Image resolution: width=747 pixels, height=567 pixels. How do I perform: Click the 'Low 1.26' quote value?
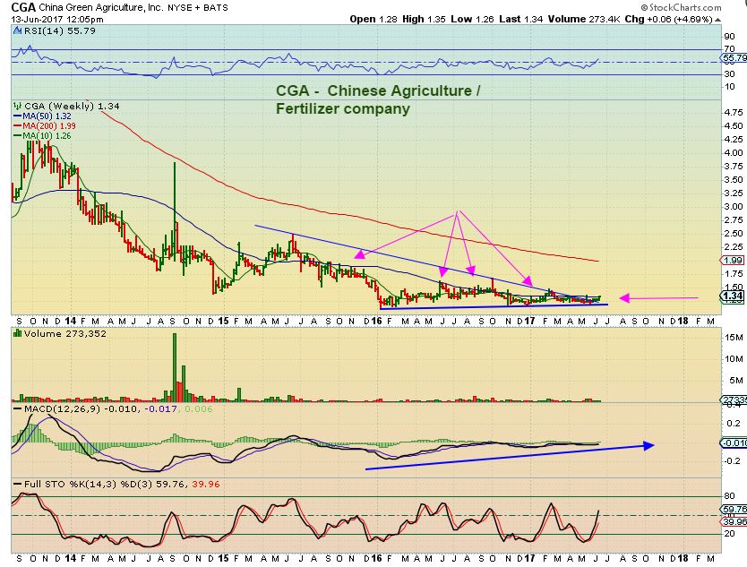[473, 19]
